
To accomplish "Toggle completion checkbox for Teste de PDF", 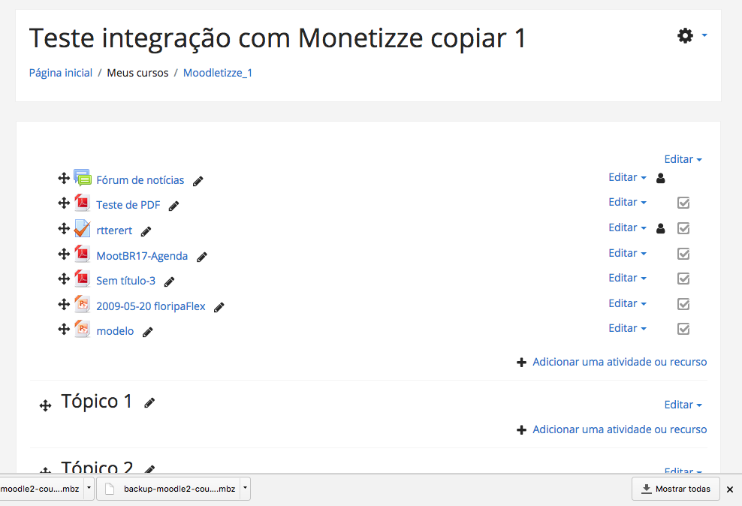I will pos(683,203).
